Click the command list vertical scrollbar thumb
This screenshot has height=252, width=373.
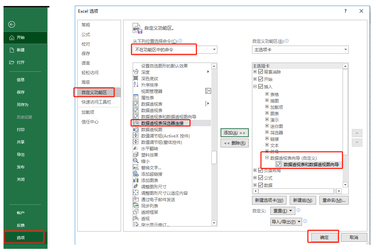pos(214,157)
